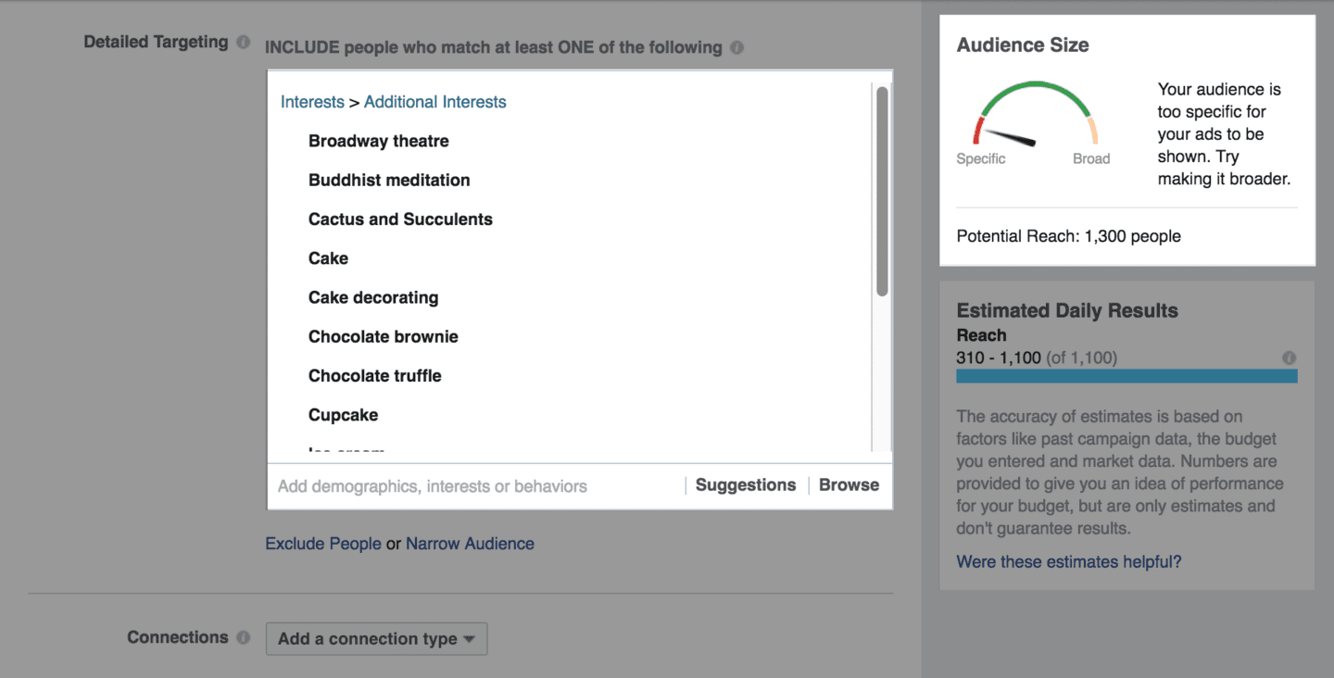Pick Cupcake from interests list
Image resolution: width=1334 pixels, height=678 pixels.
coord(344,415)
